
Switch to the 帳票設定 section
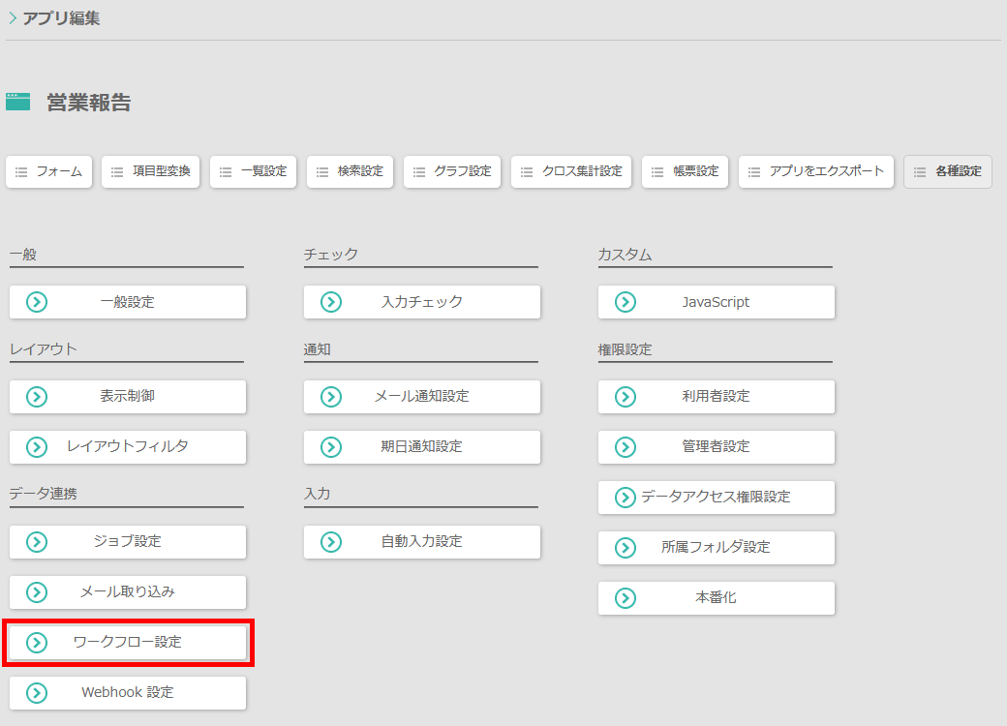685,171
